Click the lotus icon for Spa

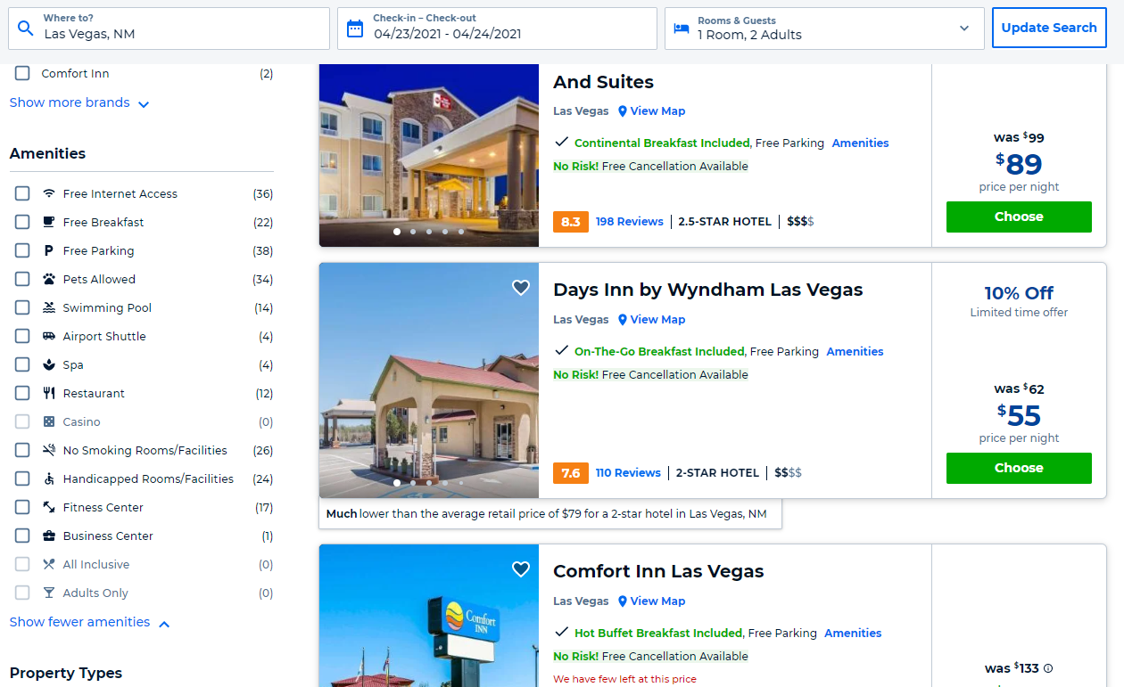[49, 364]
